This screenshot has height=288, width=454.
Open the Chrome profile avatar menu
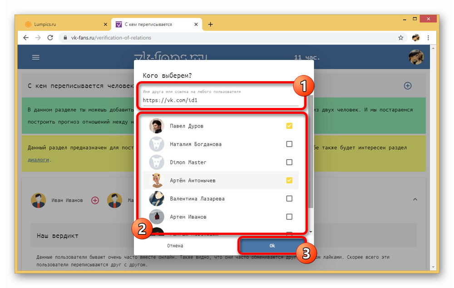(x=416, y=38)
